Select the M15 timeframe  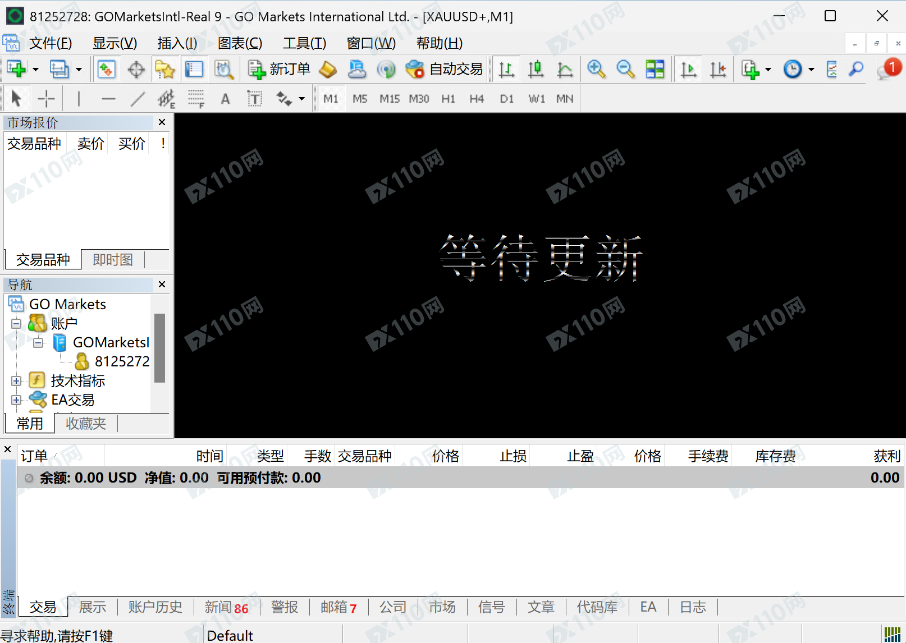[390, 98]
